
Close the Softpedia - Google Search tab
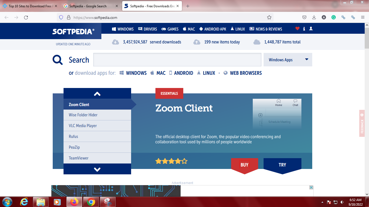[117, 6]
